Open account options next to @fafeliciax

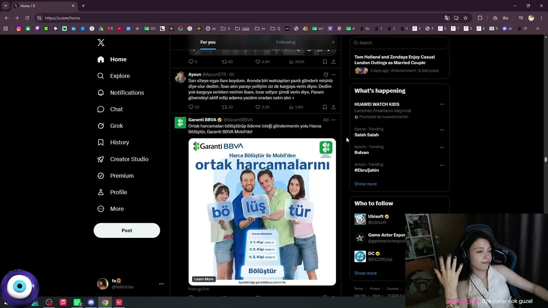[x=161, y=284]
